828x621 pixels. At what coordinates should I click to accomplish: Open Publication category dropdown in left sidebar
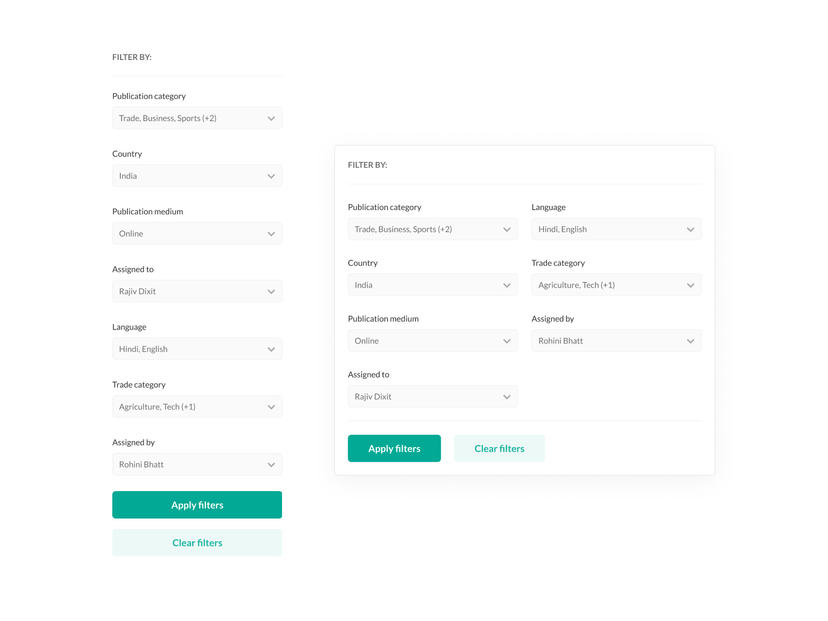point(197,118)
